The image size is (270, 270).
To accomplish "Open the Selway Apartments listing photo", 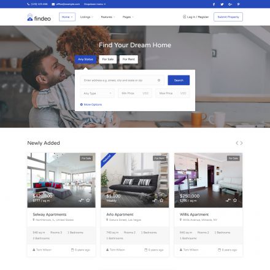I will 61,180.
